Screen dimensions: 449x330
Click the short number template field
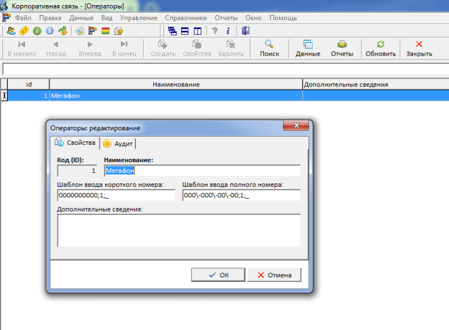pyautogui.click(x=116, y=195)
